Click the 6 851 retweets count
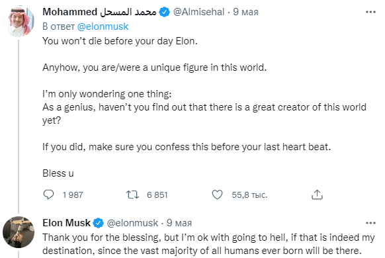Viewport: 385px width, 258px height. pyautogui.click(x=157, y=195)
